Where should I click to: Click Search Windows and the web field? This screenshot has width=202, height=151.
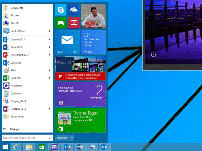pyautogui.click(x=28, y=138)
